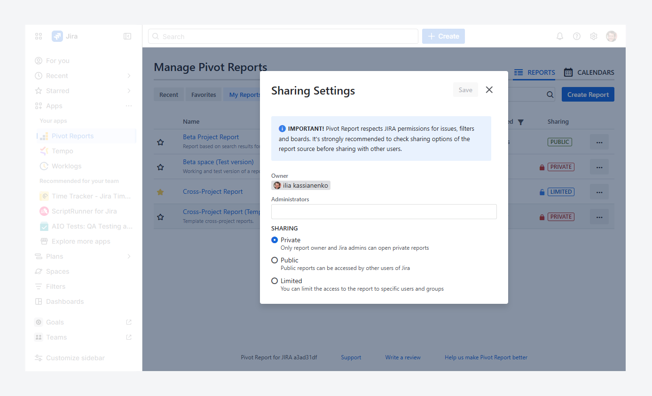Click the search icon in the reports filter
The image size is (652, 396).
[x=550, y=95]
